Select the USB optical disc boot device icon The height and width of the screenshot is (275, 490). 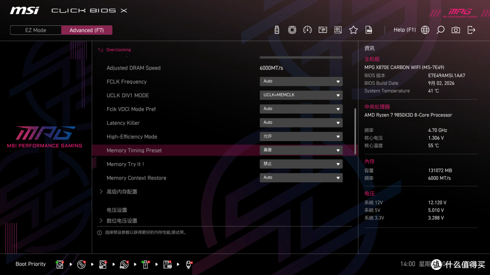point(124,265)
